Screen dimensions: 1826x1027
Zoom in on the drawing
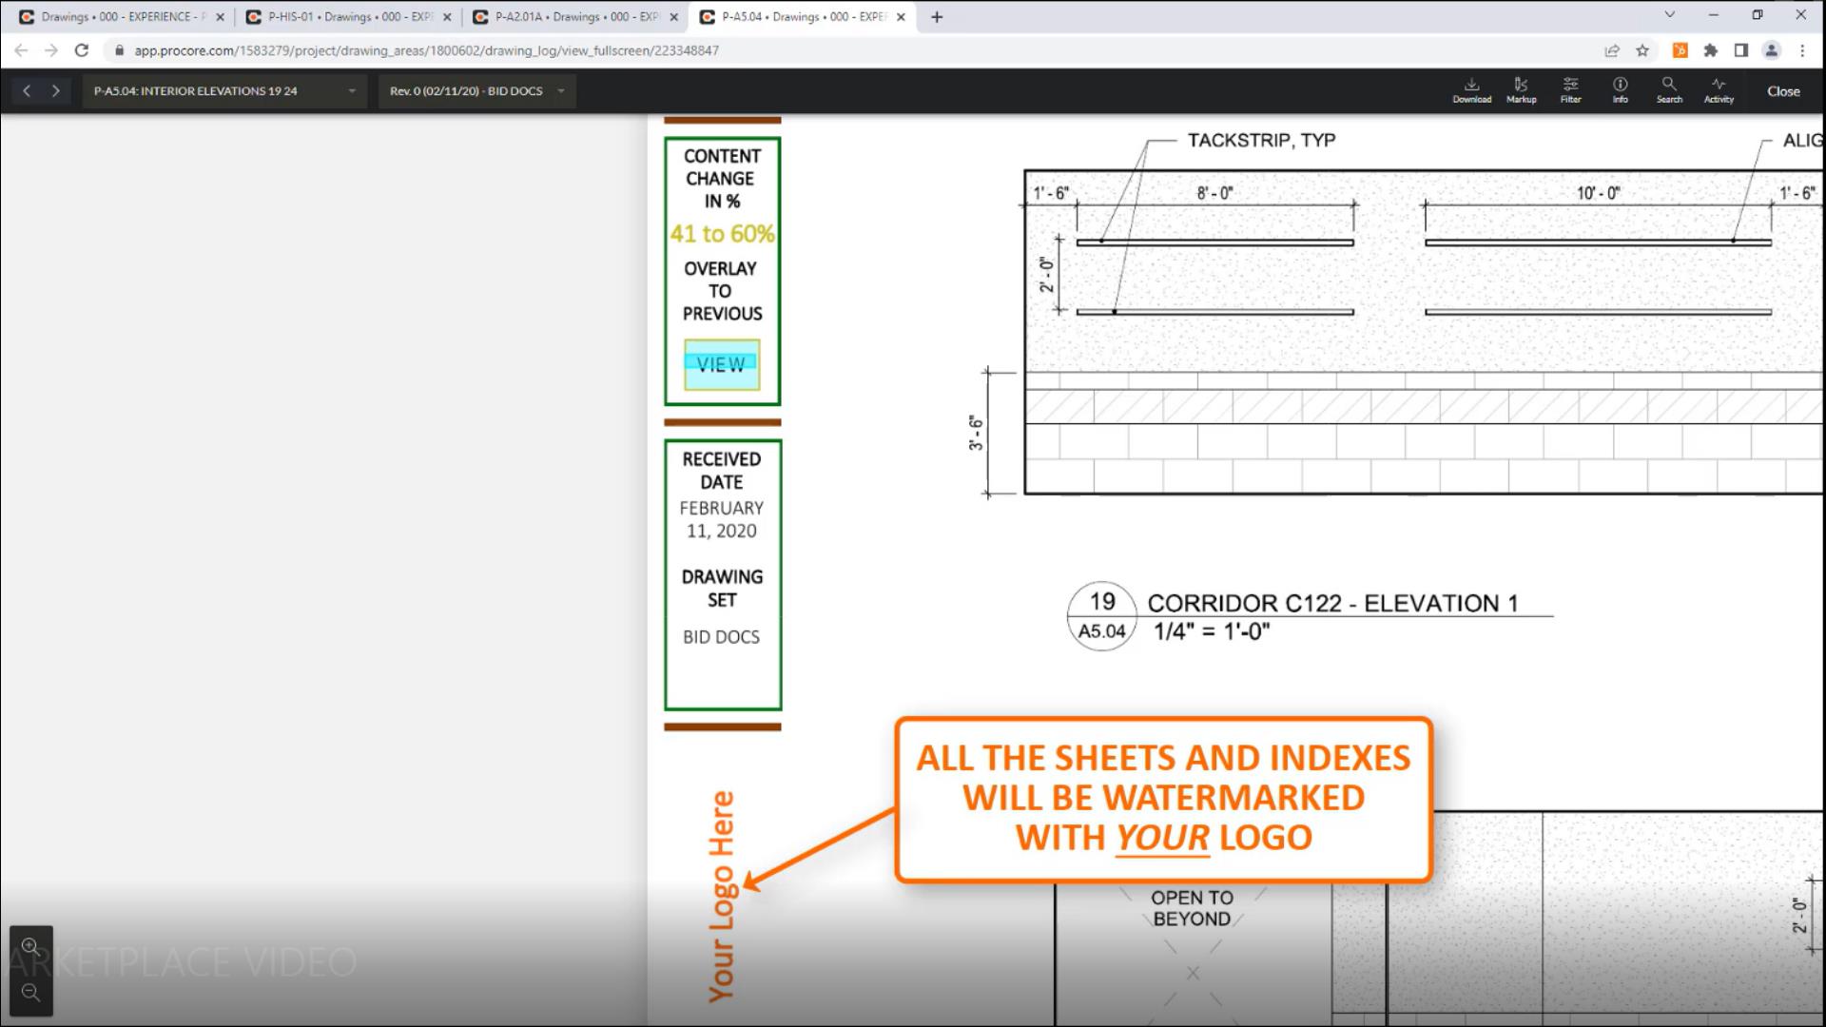click(x=30, y=946)
